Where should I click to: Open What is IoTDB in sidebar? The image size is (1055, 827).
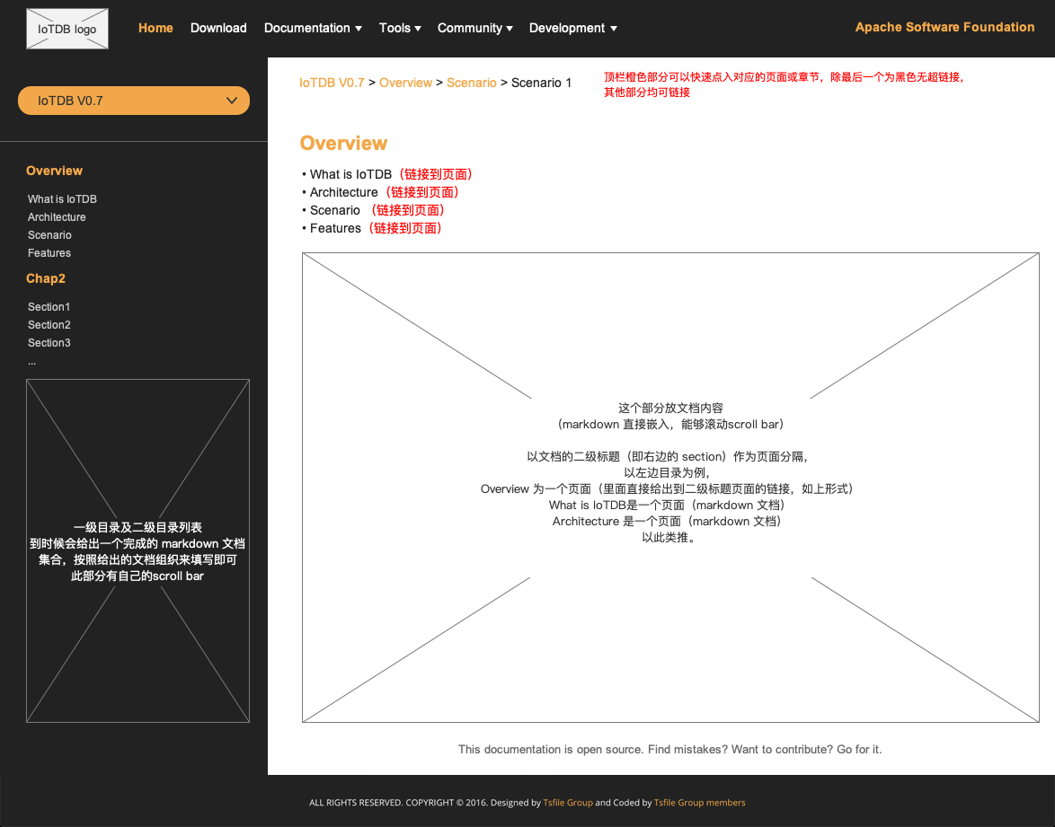click(62, 199)
